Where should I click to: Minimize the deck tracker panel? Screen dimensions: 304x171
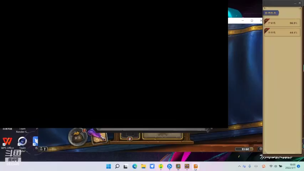[x=295, y=3]
